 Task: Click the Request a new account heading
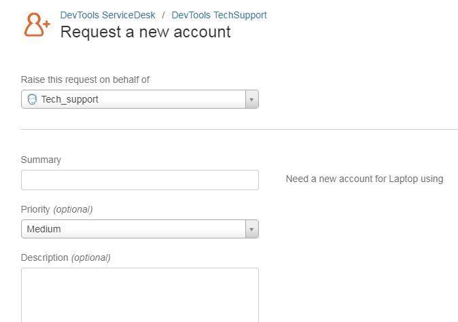point(145,32)
